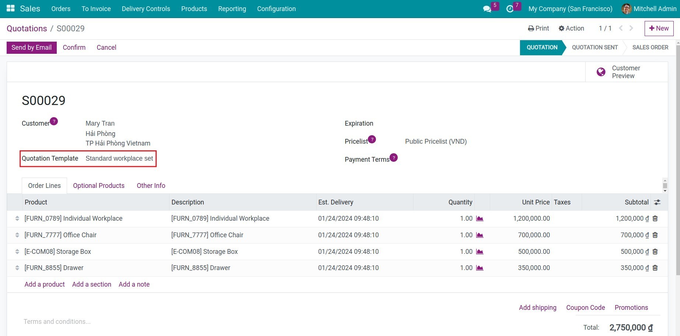This screenshot has height=336, width=680.
Task: Go back to Quotations breadcrumb
Action: point(27,28)
